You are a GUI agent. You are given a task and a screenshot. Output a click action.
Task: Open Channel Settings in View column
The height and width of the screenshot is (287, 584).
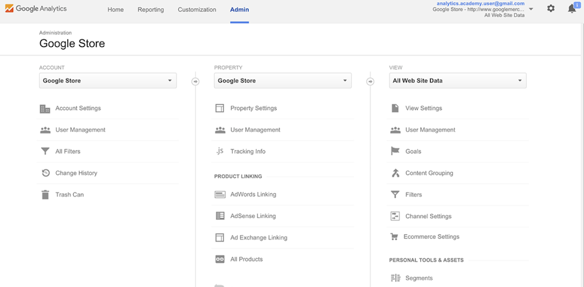coord(428,216)
